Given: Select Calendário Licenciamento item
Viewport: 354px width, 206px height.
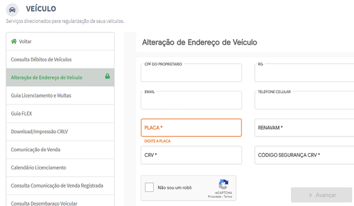Looking at the screenshot, I should tap(60, 168).
